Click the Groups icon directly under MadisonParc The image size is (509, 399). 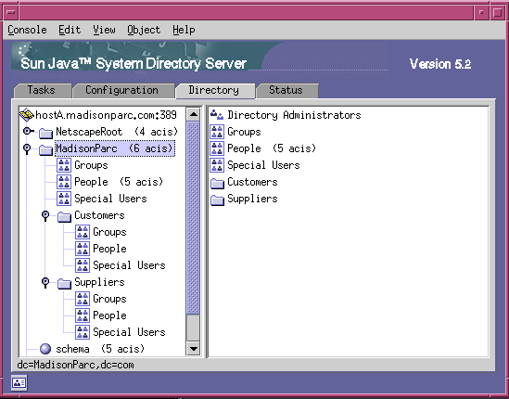point(64,165)
